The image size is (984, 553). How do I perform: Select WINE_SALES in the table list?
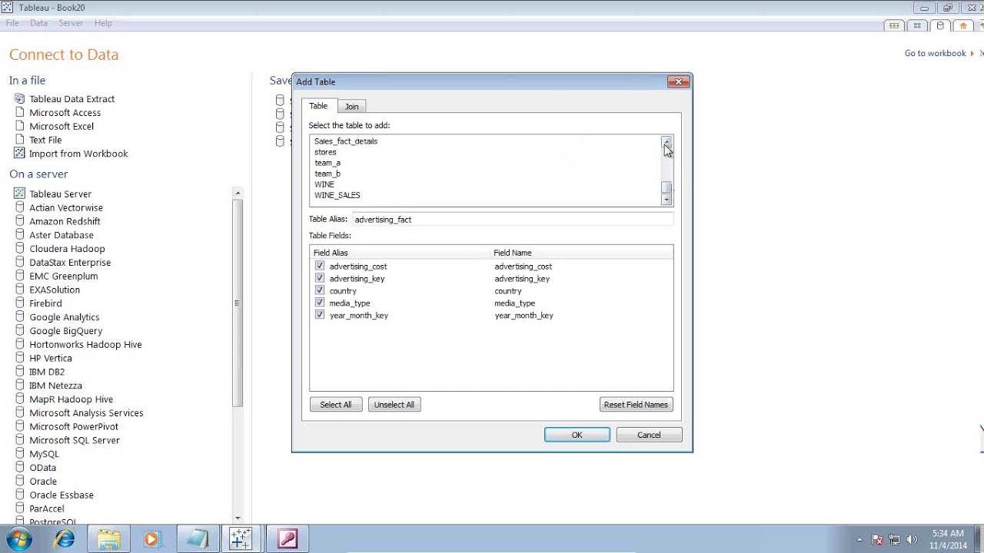click(337, 195)
